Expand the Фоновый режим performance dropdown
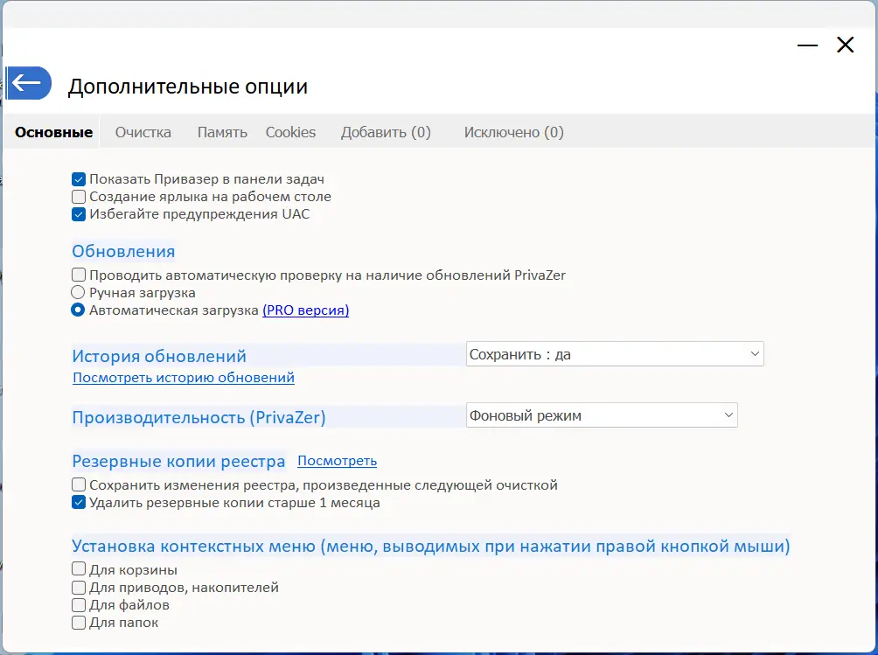Screen dimensions: 878x655 coord(602,415)
